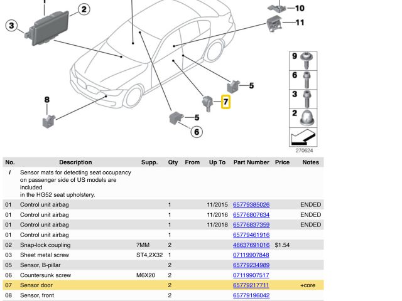The height and width of the screenshot is (301, 402).
Task: Open the B-pillar sensor link 65779234989
Action: click(x=251, y=265)
